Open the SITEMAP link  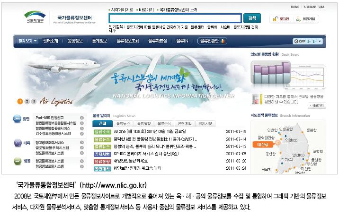tap(310, 7)
